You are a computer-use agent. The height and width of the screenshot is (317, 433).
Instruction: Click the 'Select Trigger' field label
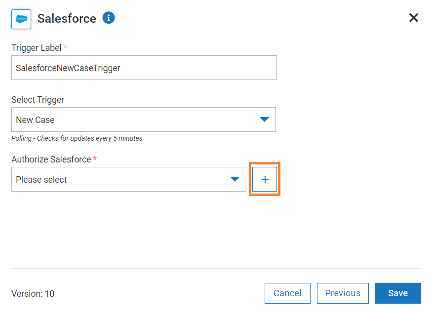[x=38, y=100]
